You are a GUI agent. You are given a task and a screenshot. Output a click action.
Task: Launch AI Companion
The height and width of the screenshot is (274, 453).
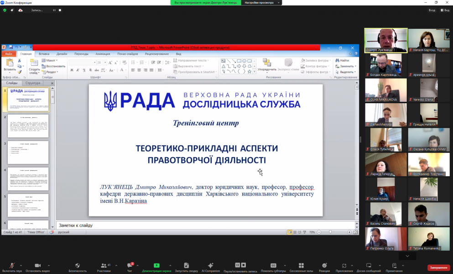pyautogui.click(x=210, y=266)
